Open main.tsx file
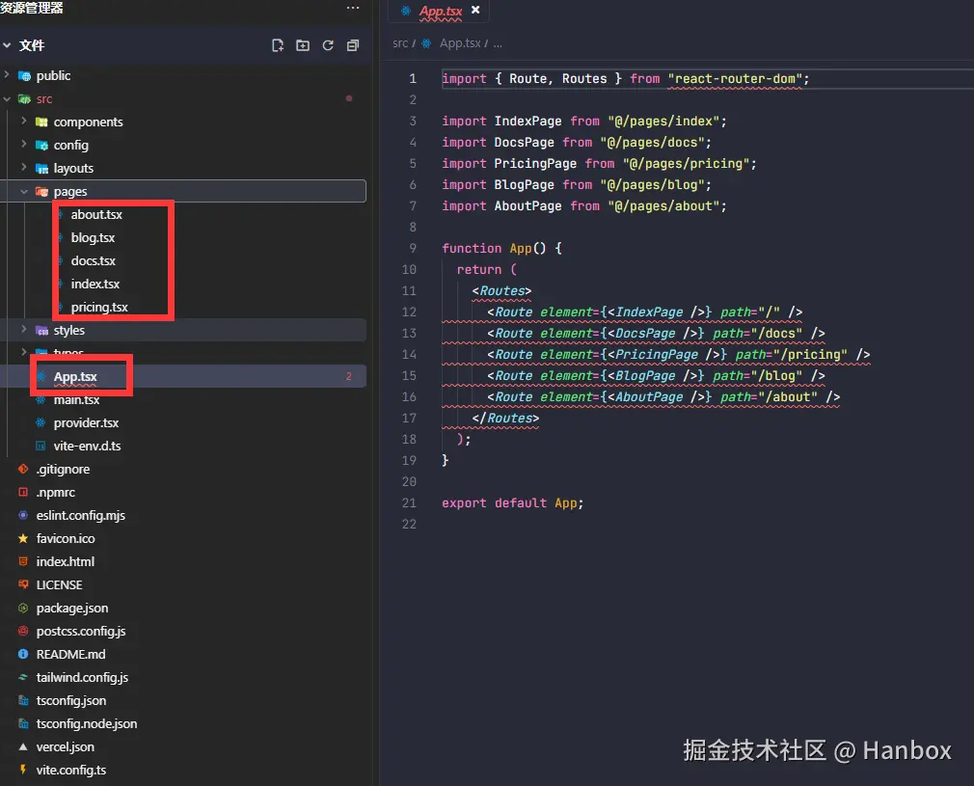This screenshot has width=974, height=786. pos(76,399)
